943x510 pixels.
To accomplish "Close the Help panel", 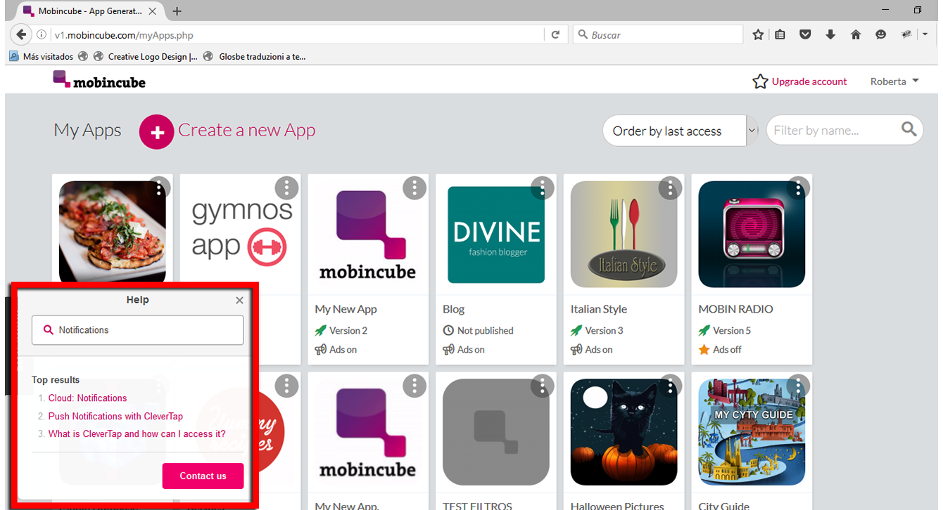I will point(239,300).
